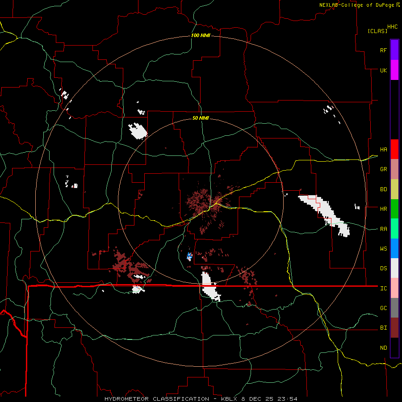Click the 100 NMI range ring label
Screen dimensions: 402x402
[x=201, y=35]
